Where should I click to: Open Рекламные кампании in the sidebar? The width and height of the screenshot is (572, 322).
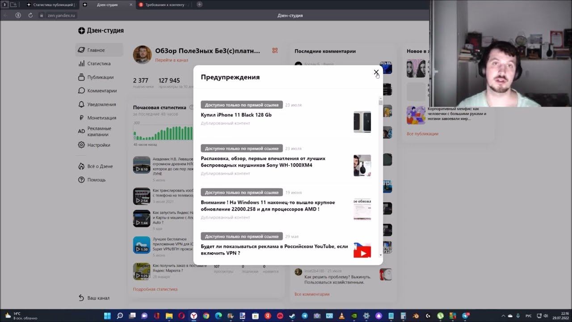pos(99,131)
